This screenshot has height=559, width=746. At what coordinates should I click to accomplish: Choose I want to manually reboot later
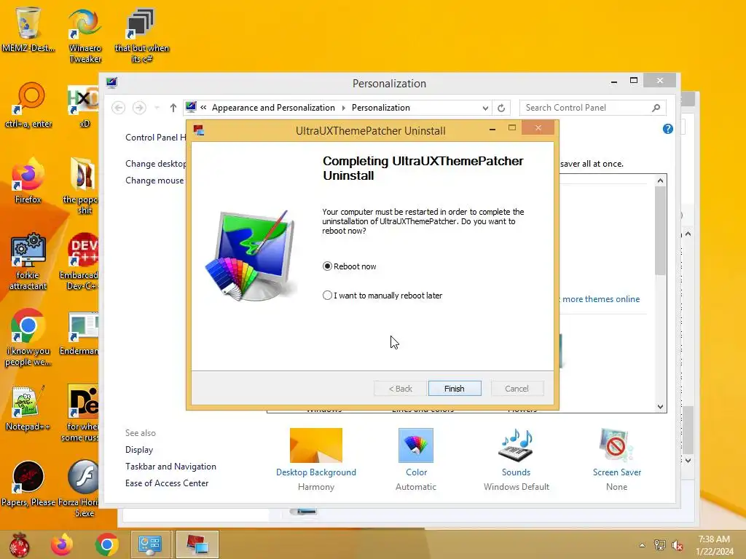click(x=327, y=296)
